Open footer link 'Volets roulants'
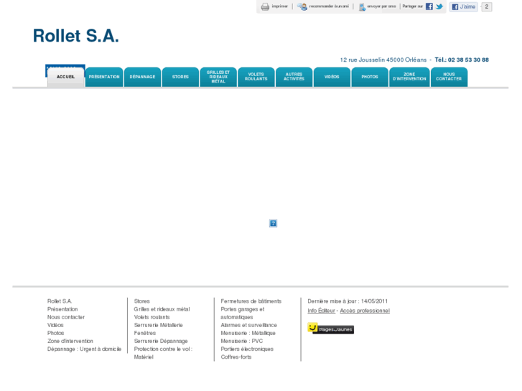Image resolution: width=522 pixels, height=391 pixels. [152, 317]
